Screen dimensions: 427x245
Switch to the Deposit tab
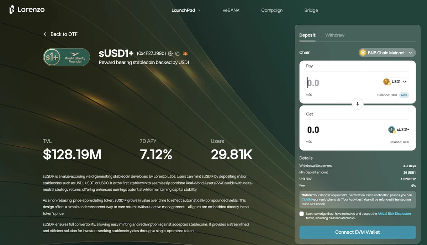point(307,35)
